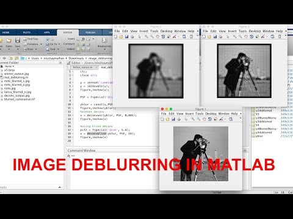293x219 pixels.
Task: Expand the Find dropdown arrow
Action: [x=58, y=49]
